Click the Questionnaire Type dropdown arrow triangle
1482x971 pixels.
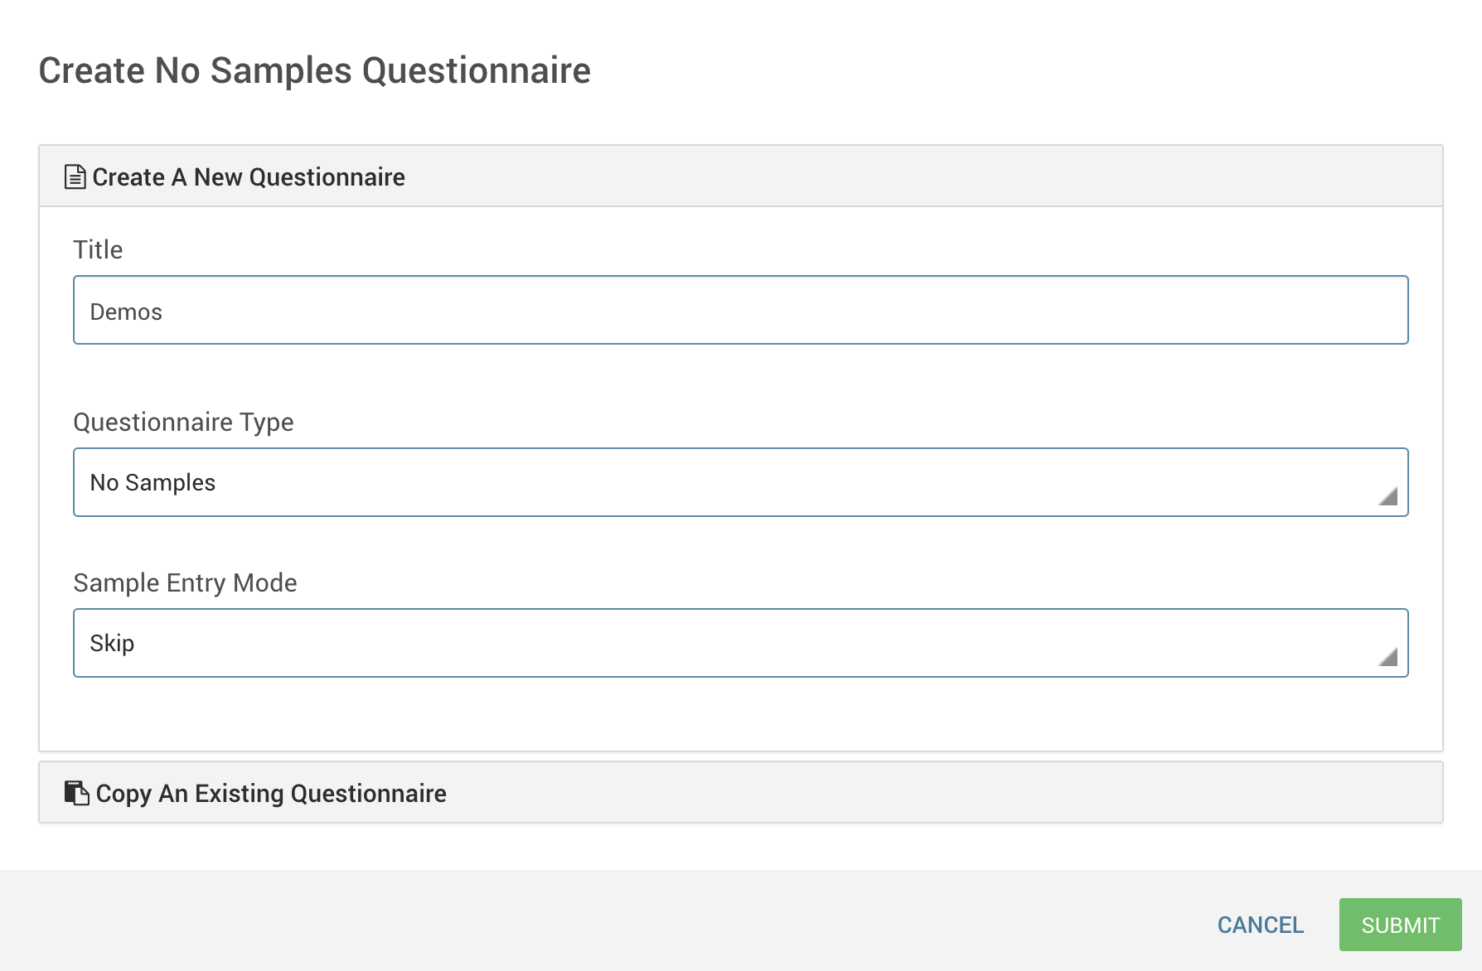[1388, 496]
